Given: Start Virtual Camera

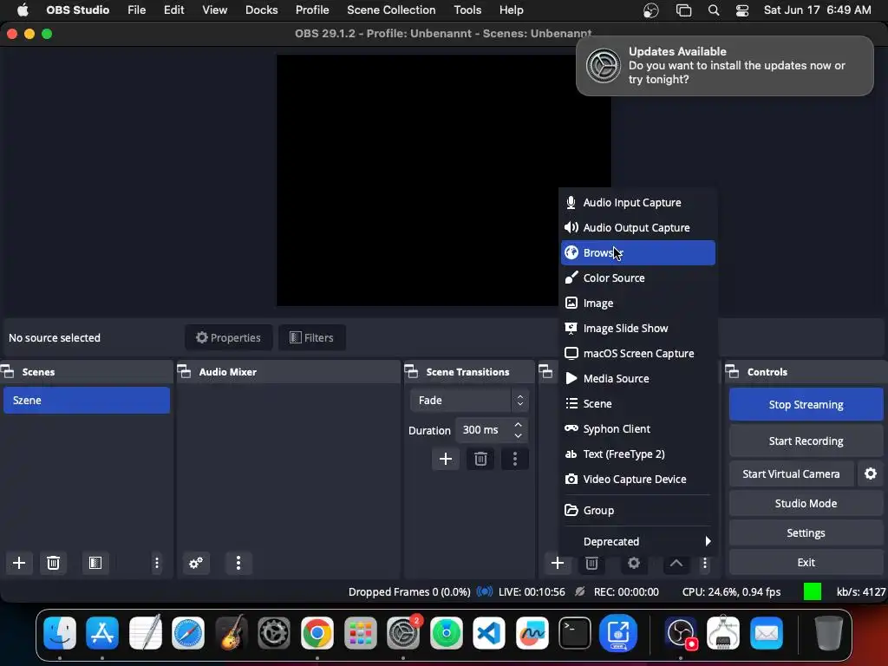Looking at the screenshot, I should 791,474.
